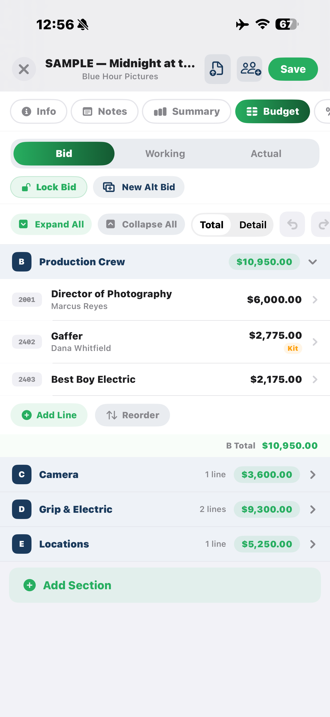Expand all budget sections
Viewport: 330px width, 717px height.
point(51,224)
